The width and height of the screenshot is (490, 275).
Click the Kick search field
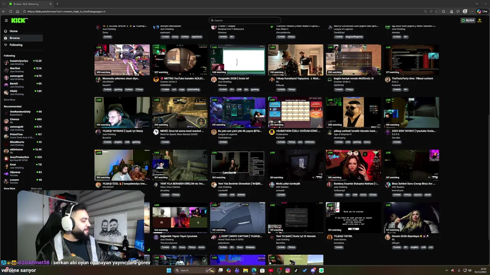[x=245, y=20]
